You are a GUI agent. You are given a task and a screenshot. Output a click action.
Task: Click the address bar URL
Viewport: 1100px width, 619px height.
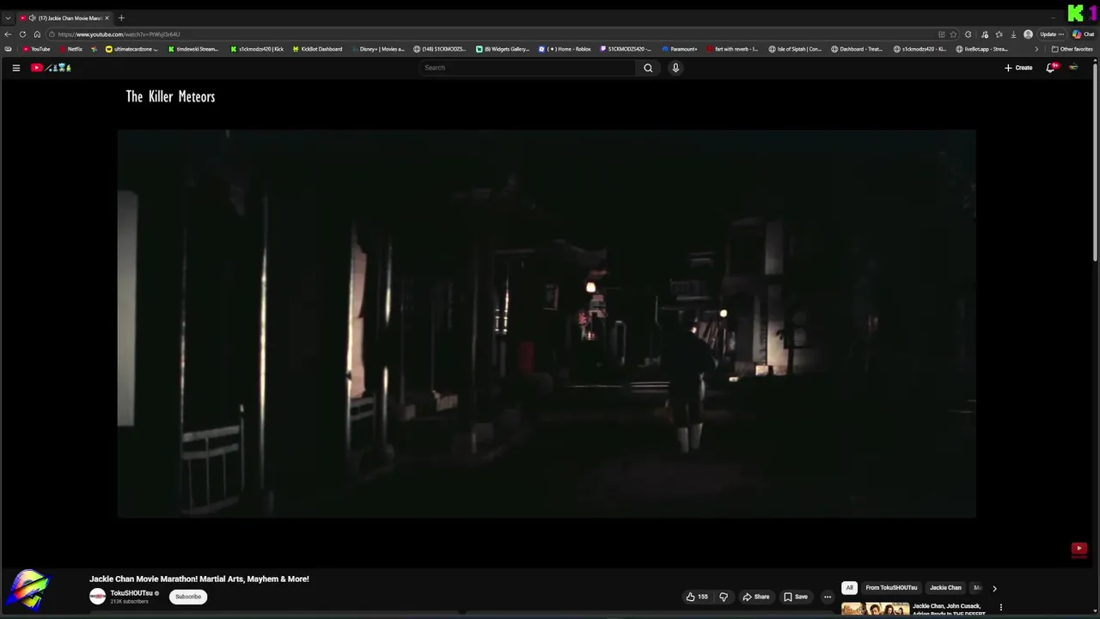119,34
